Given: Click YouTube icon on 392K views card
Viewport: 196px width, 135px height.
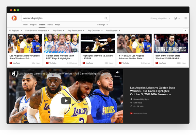Looking at the screenshot, I should [x=157, y=63].
